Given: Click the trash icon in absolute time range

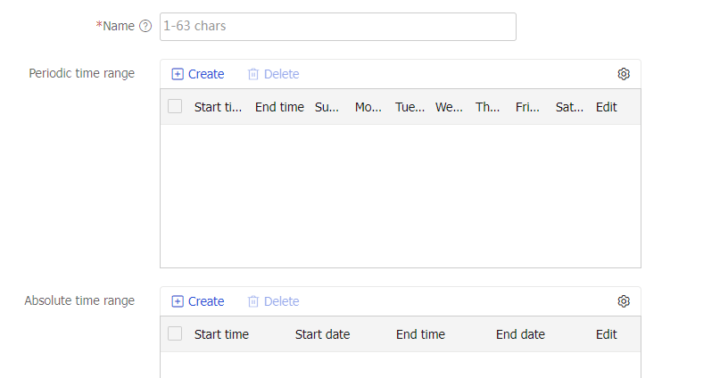Looking at the screenshot, I should point(253,301).
